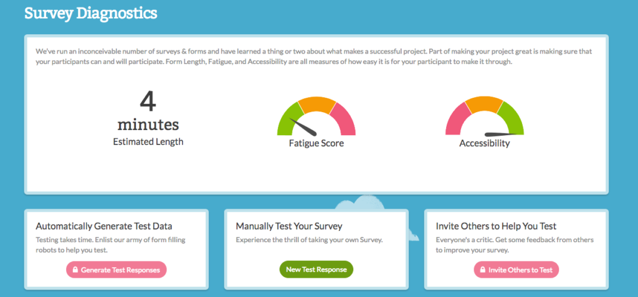Click the Fatigue Score label
The image size is (638, 297).
pos(316,143)
